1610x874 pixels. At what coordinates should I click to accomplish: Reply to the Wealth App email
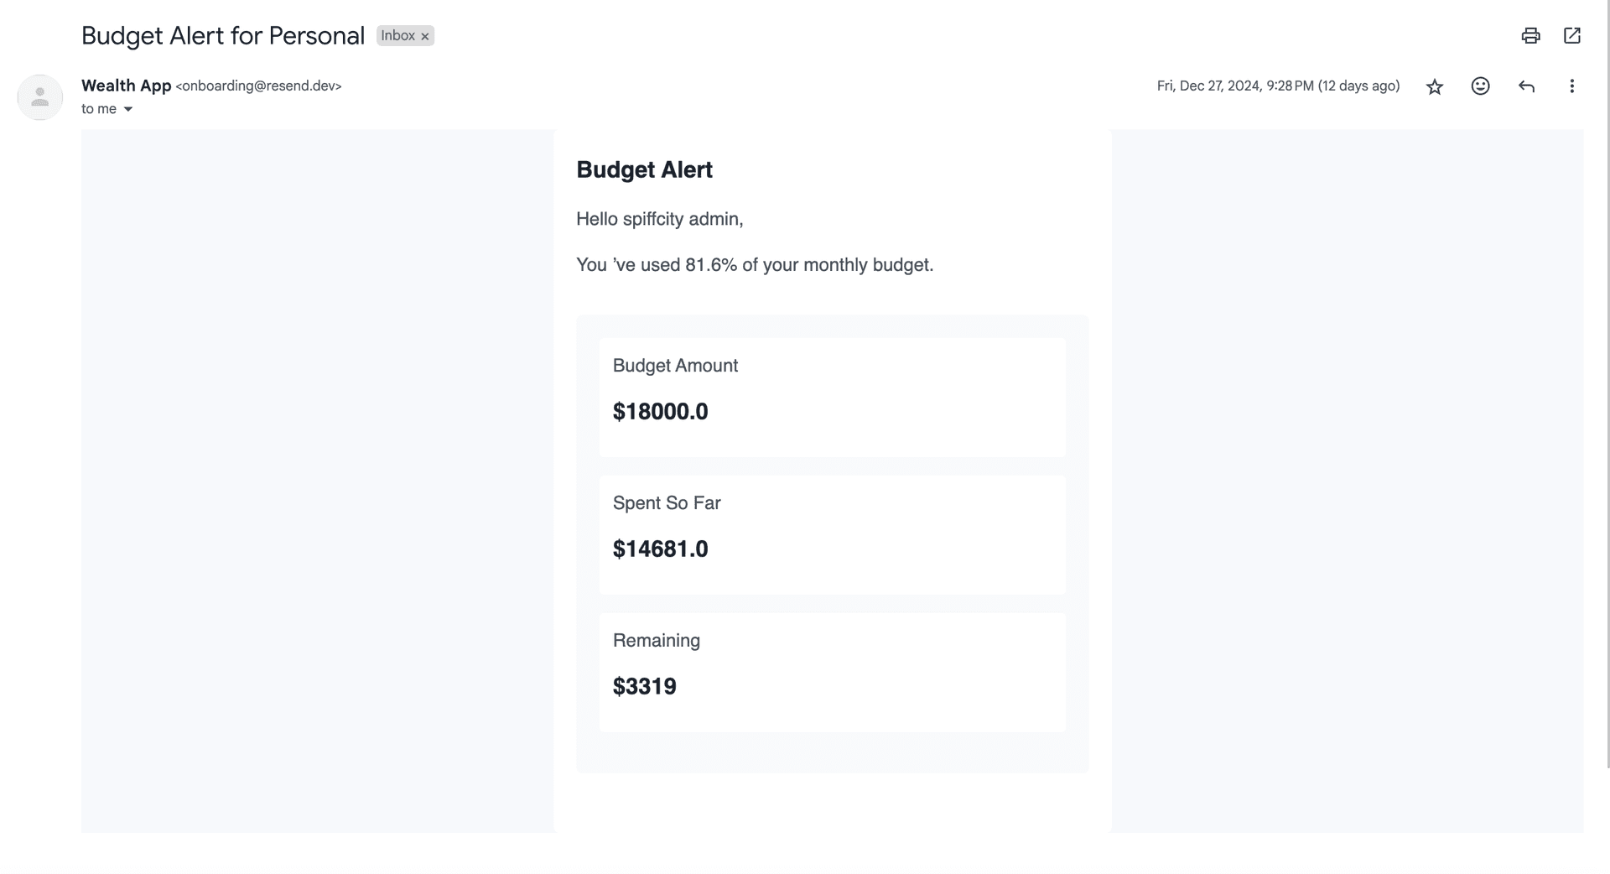1526,86
